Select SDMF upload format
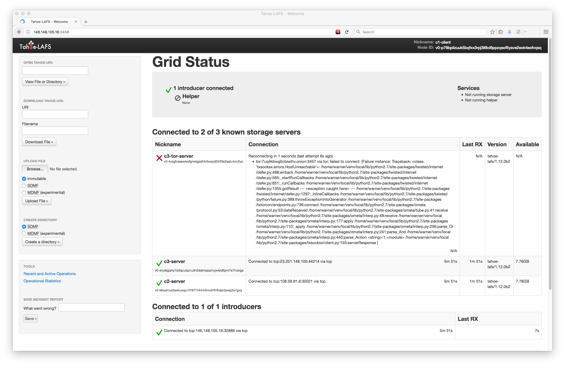Viewport: 565px width, 366px height. pyautogui.click(x=24, y=186)
